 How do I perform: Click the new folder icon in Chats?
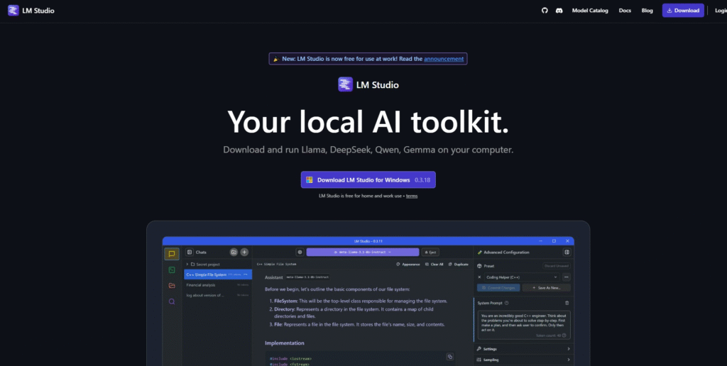(234, 252)
